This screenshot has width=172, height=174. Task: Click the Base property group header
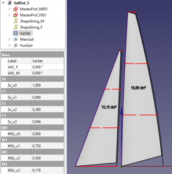pyautogui.click(x=33, y=55)
